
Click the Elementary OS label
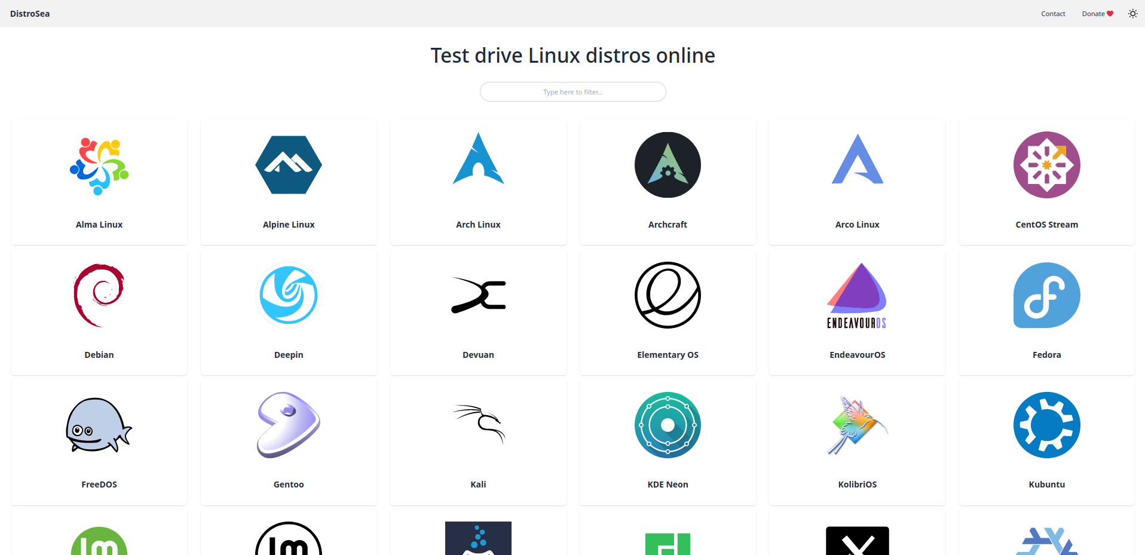coord(668,355)
